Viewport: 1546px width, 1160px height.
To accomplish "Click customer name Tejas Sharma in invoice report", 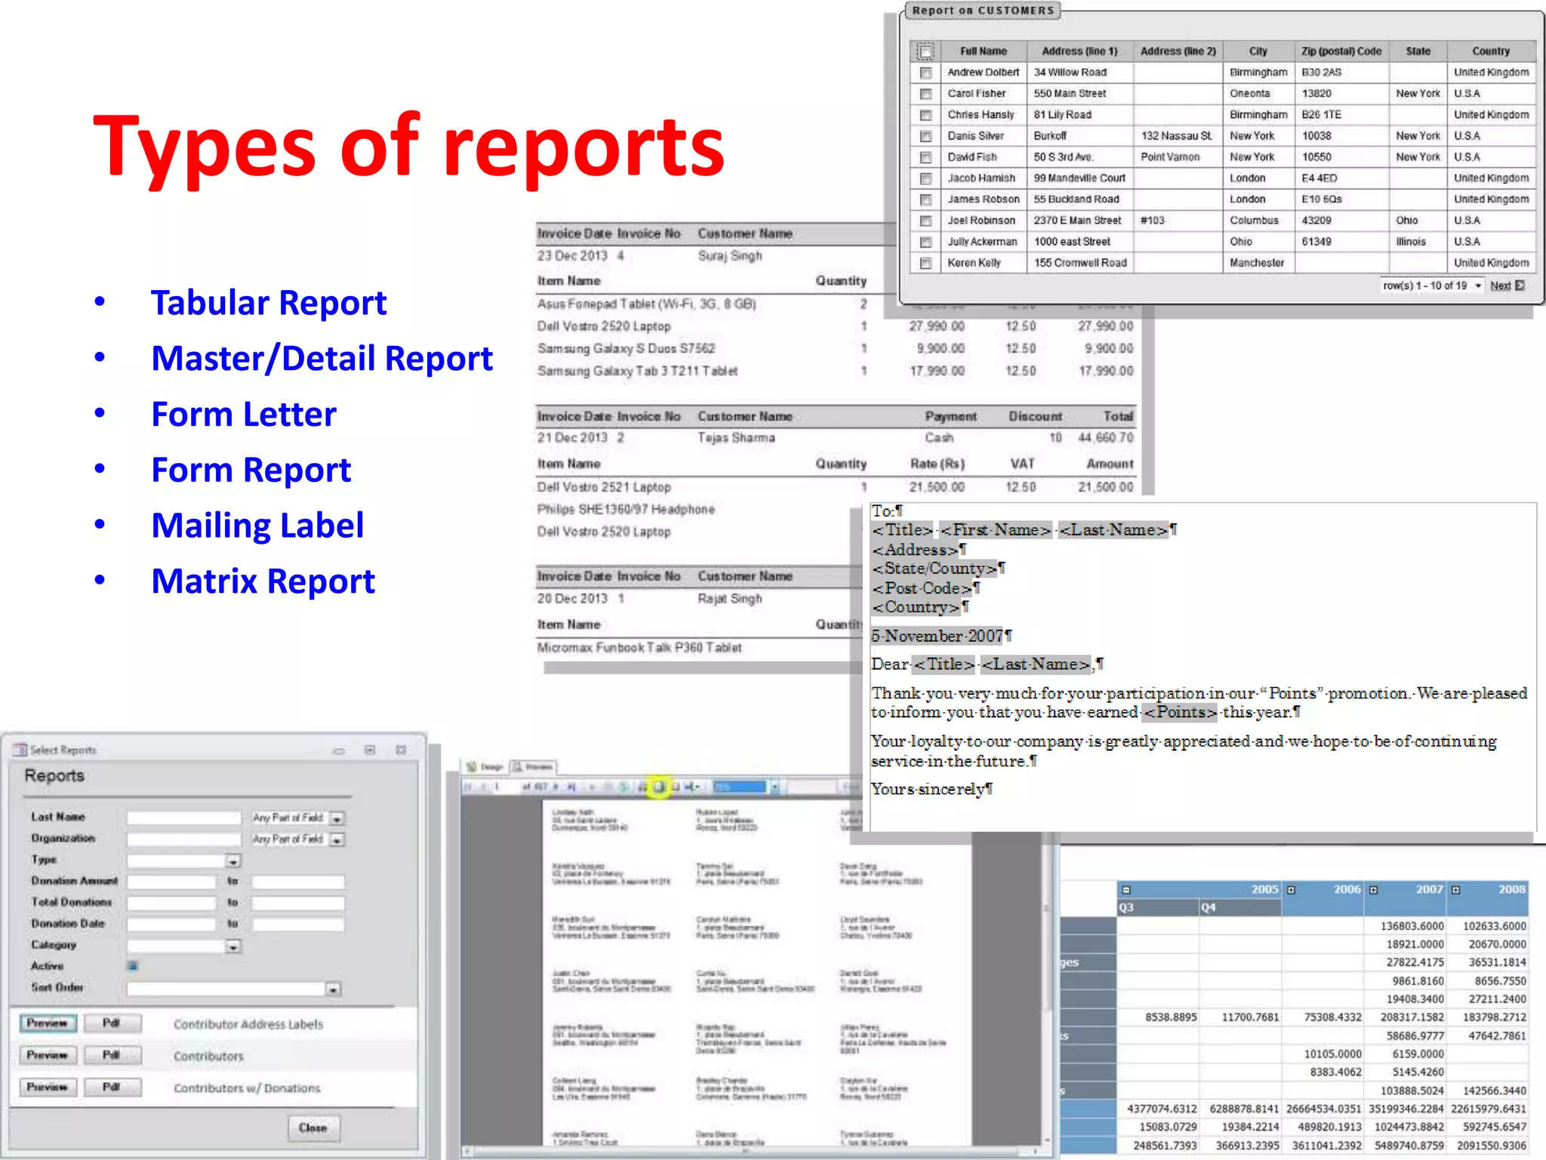I will click(x=736, y=438).
